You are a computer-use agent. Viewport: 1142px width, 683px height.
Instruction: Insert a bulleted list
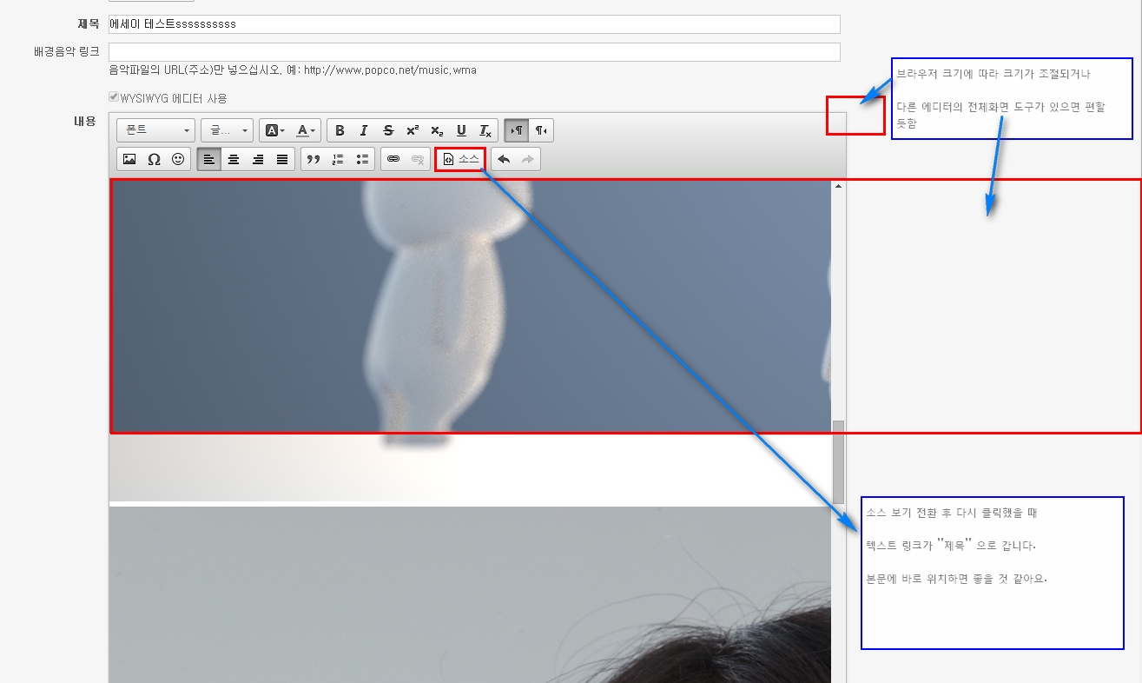[x=362, y=159]
